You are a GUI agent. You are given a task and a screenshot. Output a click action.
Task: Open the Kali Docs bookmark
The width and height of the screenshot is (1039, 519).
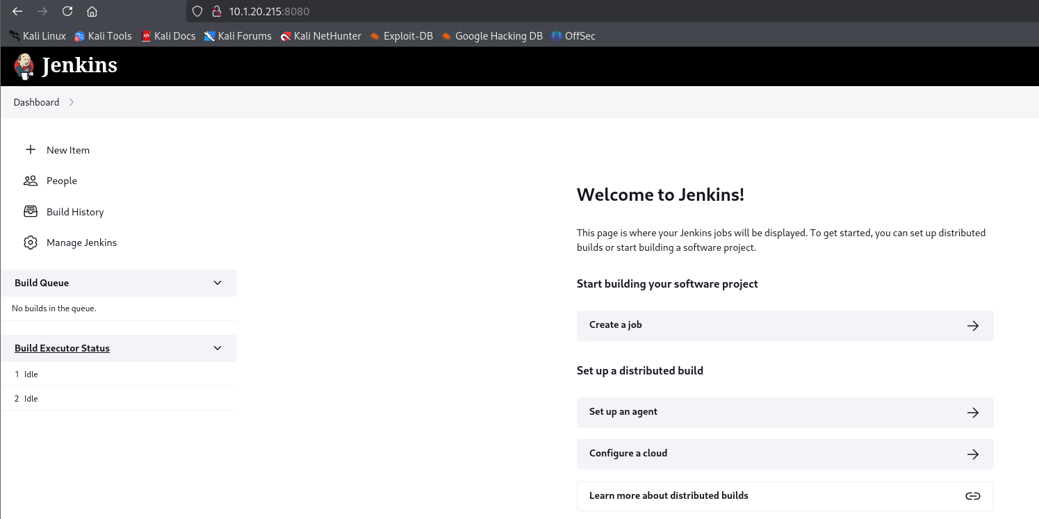click(x=168, y=36)
